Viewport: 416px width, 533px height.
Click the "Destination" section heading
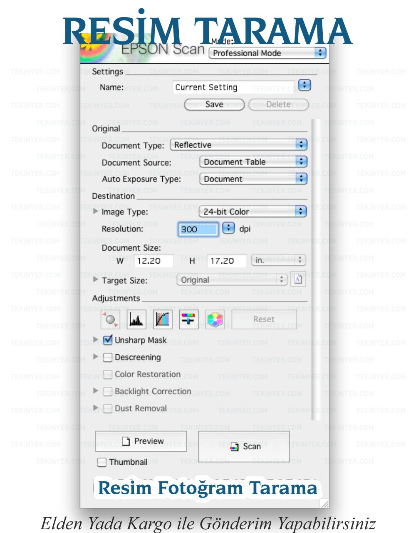click(x=114, y=196)
